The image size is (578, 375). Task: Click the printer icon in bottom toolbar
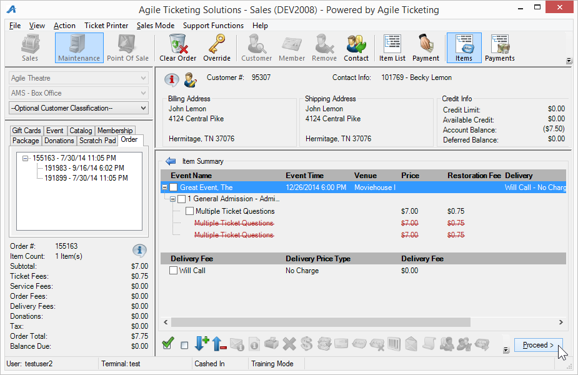pyautogui.click(x=272, y=344)
